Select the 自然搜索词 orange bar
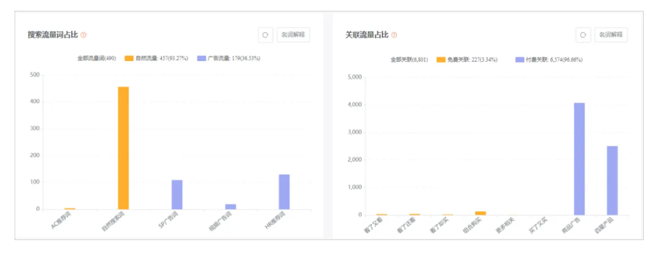 [x=123, y=148]
